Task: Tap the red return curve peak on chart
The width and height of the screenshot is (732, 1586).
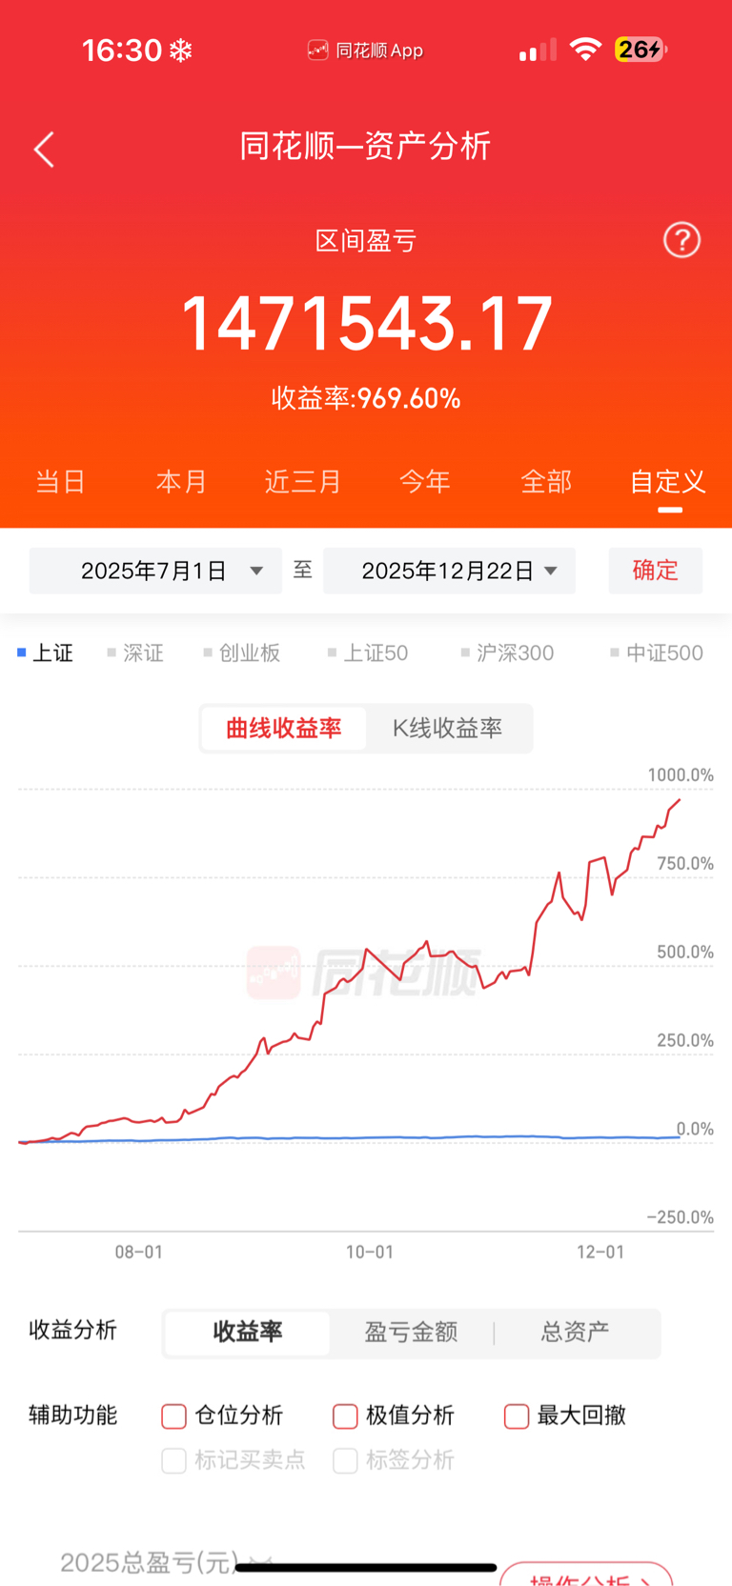Action: point(680,800)
